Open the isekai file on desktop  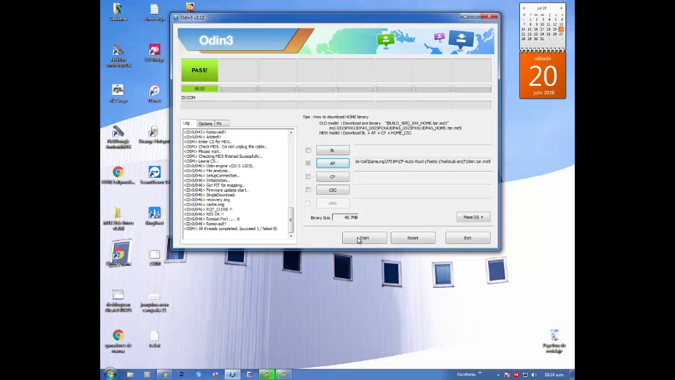(x=154, y=339)
